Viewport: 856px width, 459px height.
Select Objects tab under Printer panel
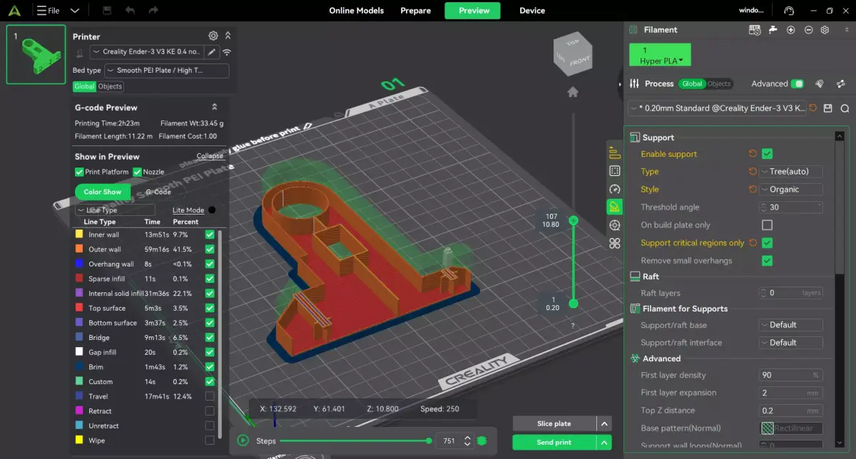tap(110, 86)
